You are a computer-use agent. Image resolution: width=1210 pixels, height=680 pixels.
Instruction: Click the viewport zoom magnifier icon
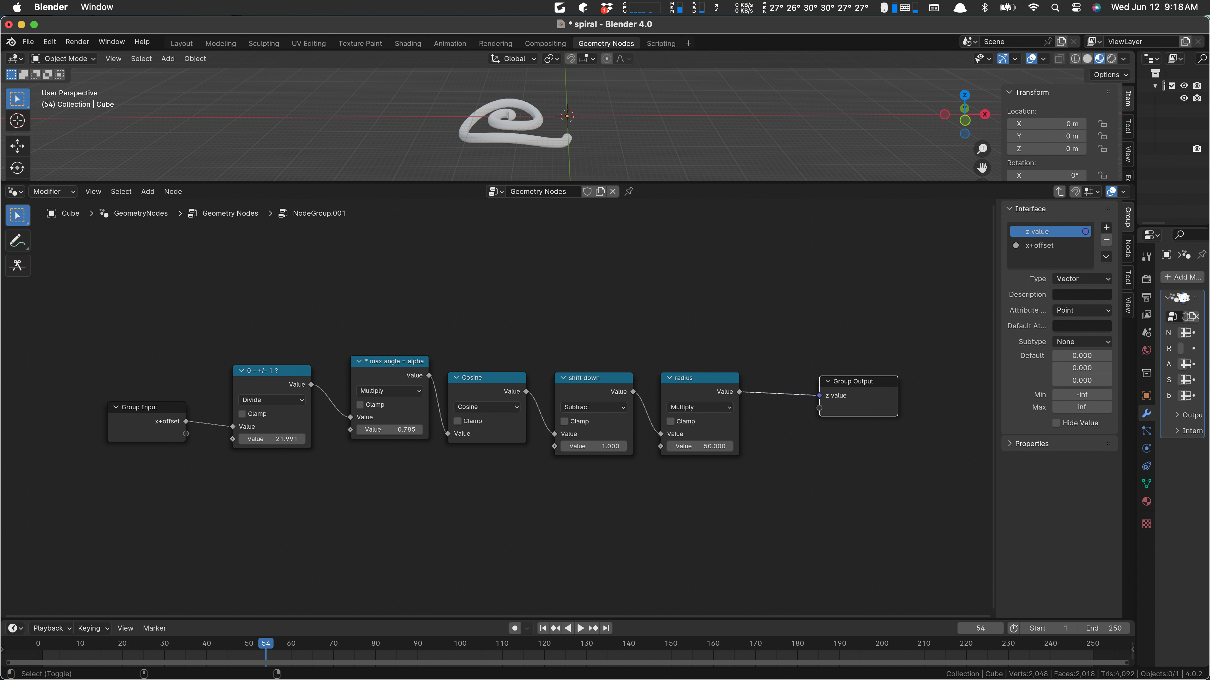982,149
